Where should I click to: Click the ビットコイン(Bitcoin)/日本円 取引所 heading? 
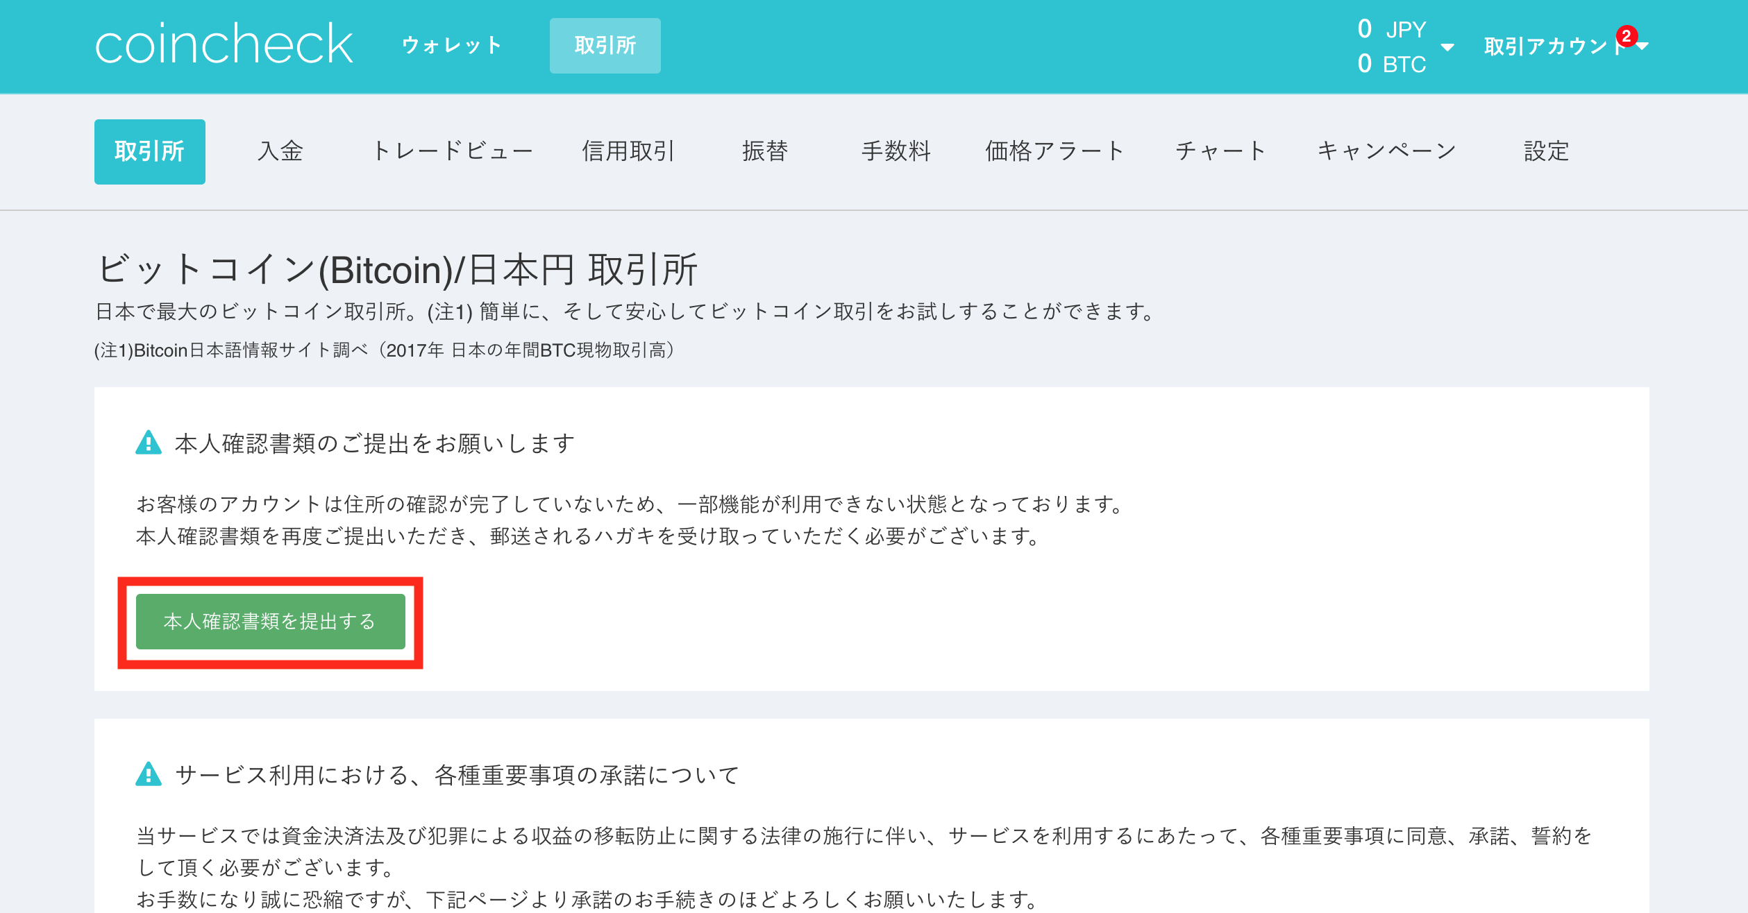(396, 269)
